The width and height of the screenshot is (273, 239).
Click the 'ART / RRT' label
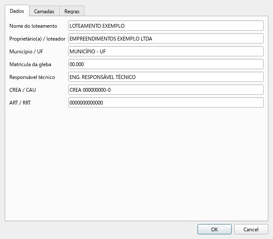pyautogui.click(x=20, y=103)
